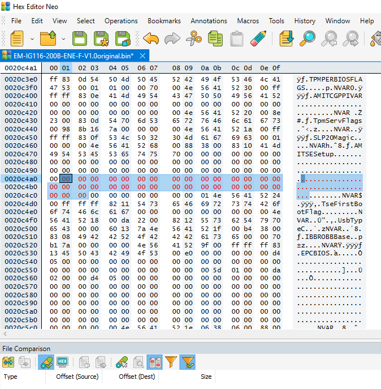Viewport: 381px width, 389px height.
Task: Open the dropdown arrow beside New file
Action: pyautogui.click(x=32, y=39)
